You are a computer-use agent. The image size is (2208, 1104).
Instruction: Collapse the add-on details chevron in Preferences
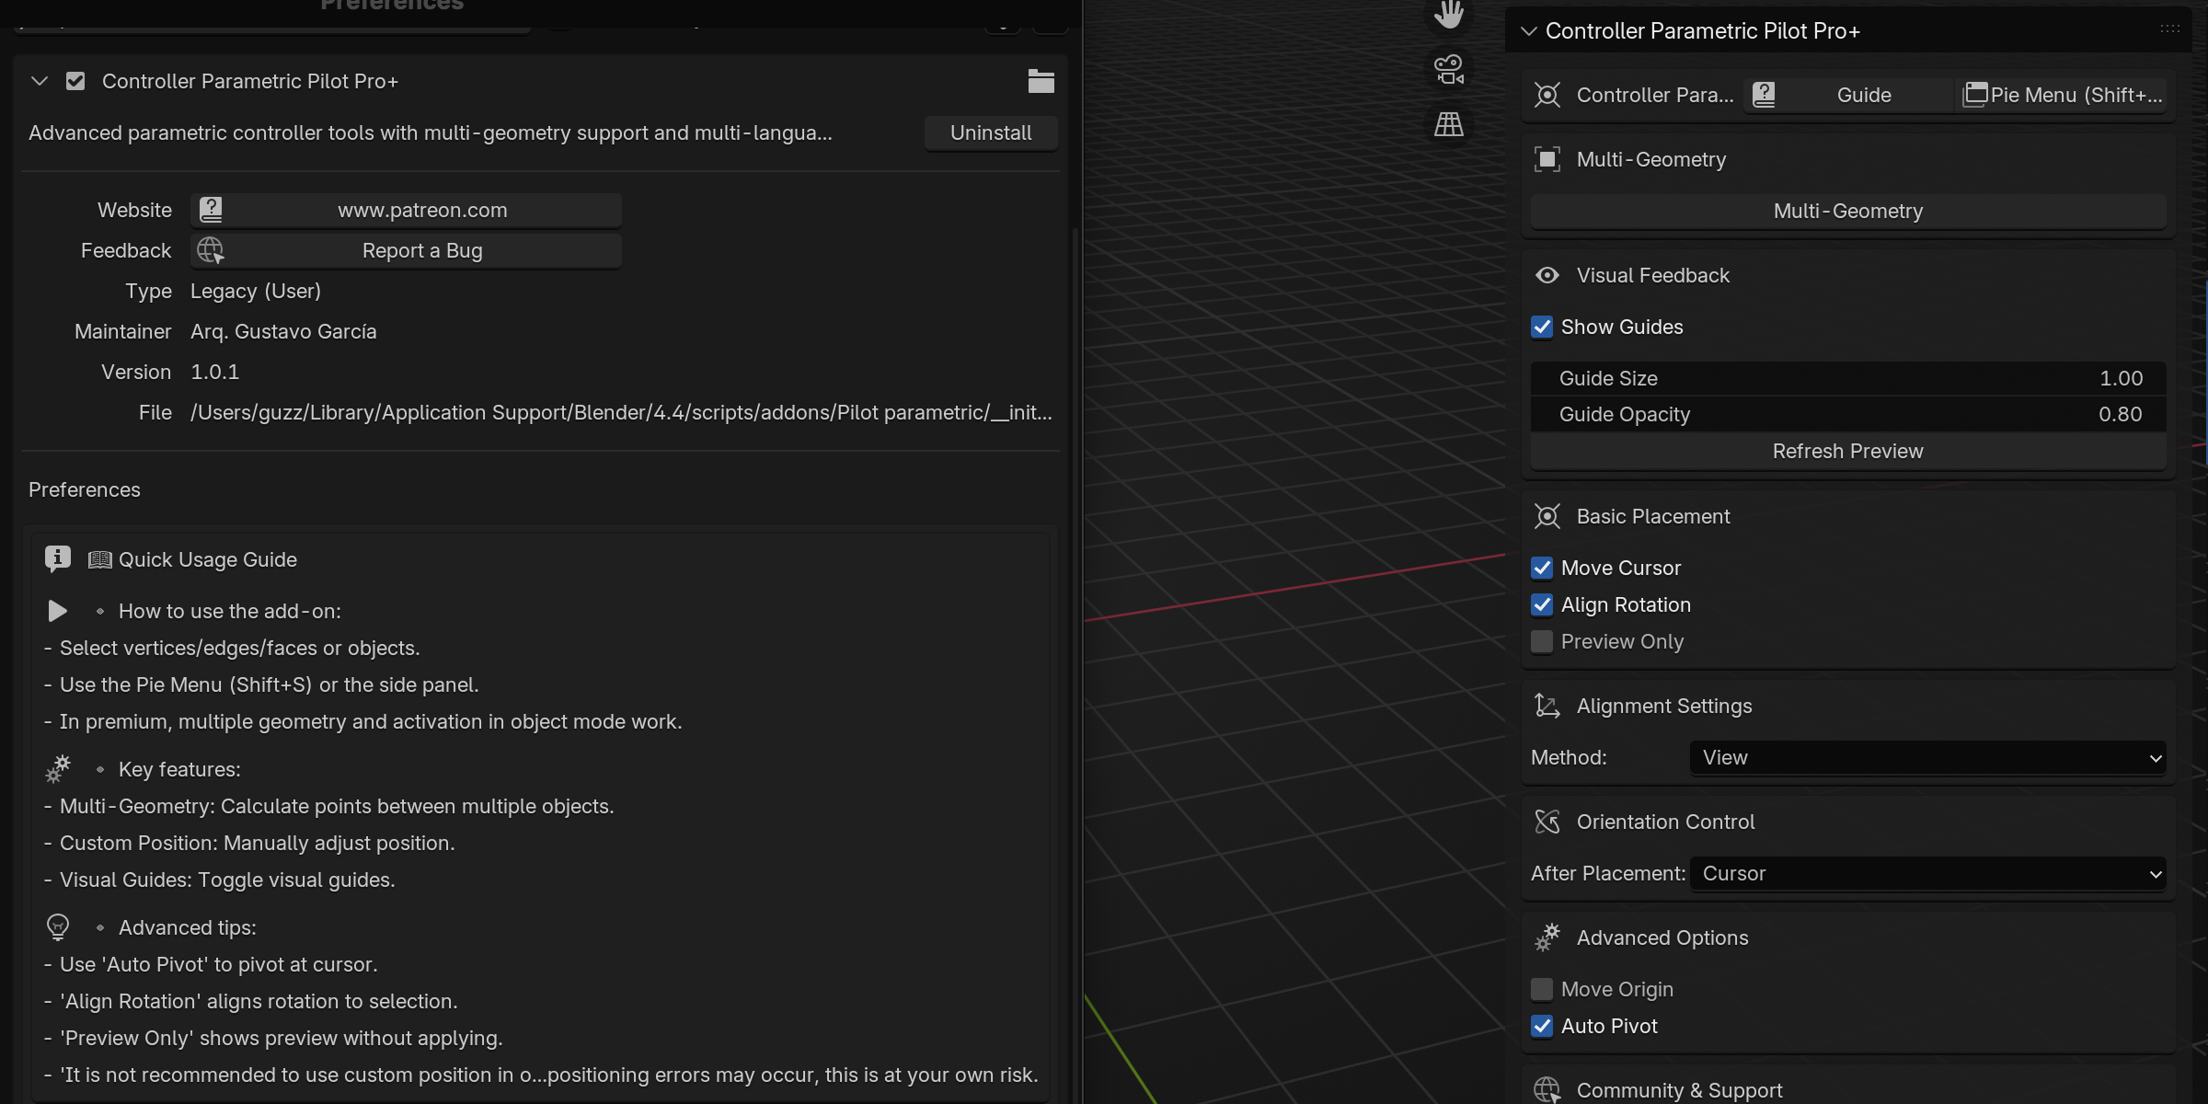click(39, 81)
